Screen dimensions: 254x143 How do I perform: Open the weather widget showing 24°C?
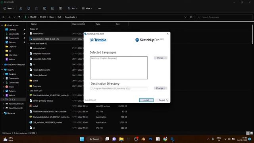[8, 139]
